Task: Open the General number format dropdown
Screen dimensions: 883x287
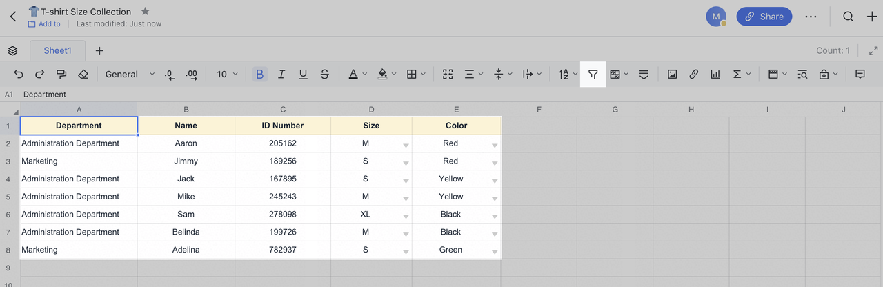Action: (130, 75)
